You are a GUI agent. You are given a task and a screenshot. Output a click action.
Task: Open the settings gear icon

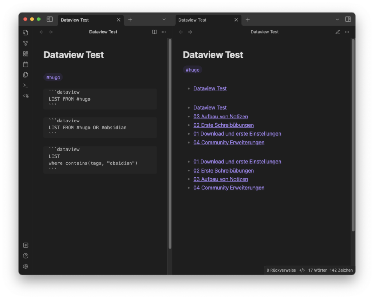pyautogui.click(x=26, y=266)
